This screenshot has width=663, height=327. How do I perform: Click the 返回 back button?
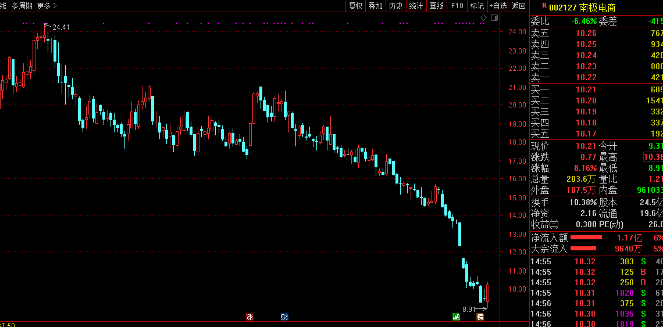(518, 6)
